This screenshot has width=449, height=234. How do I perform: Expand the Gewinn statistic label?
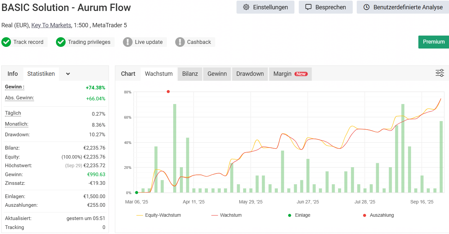(x=15, y=87)
